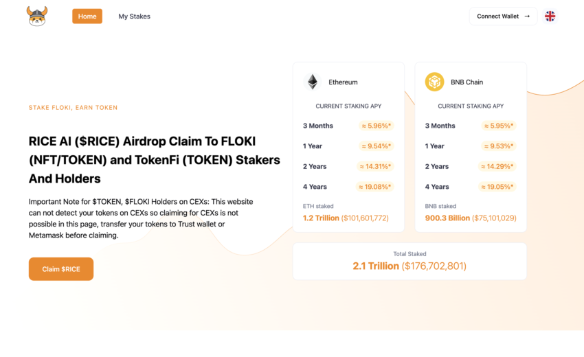
Task: Click the BNB Chain 4 Years label
Action: pyautogui.click(x=437, y=187)
